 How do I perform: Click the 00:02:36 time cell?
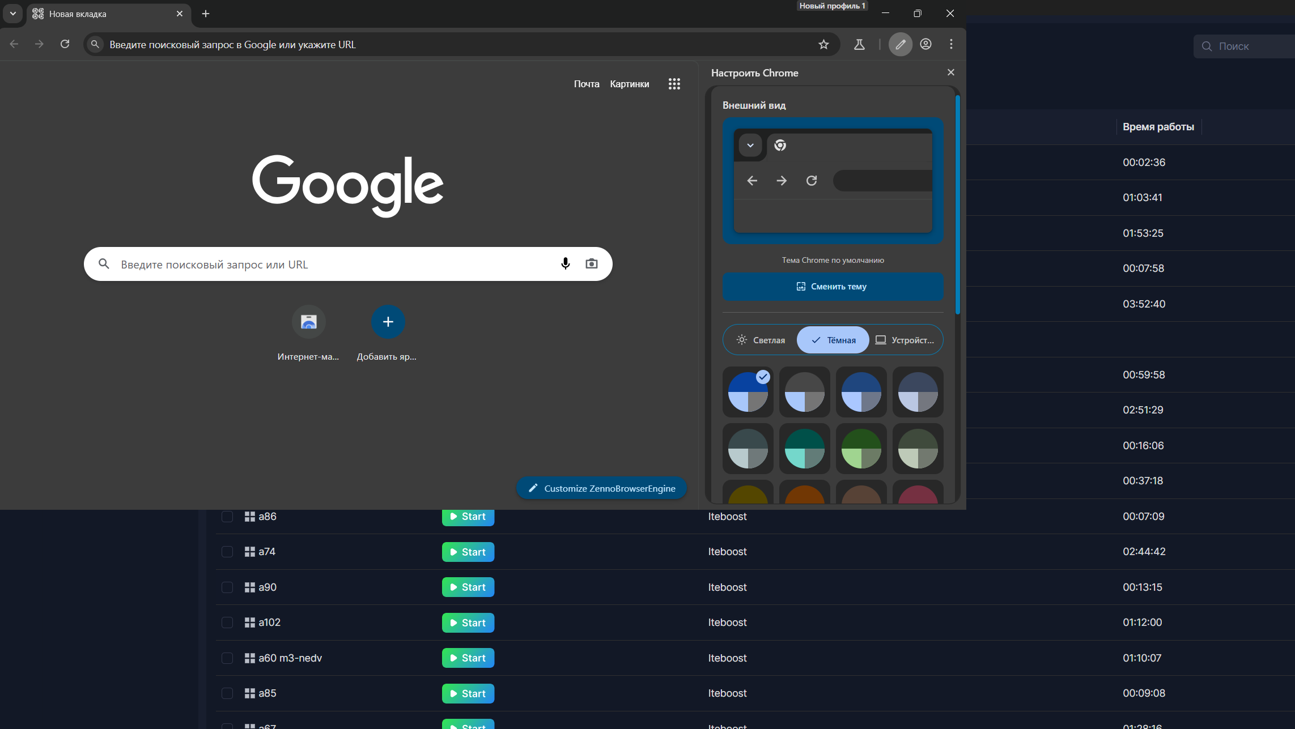click(1144, 163)
